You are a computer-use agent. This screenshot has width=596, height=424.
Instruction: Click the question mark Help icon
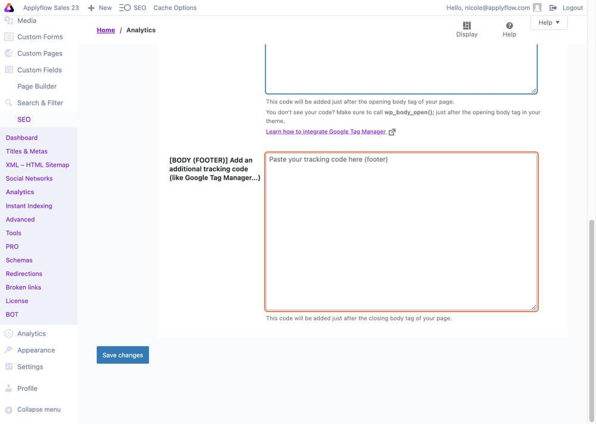(x=510, y=26)
